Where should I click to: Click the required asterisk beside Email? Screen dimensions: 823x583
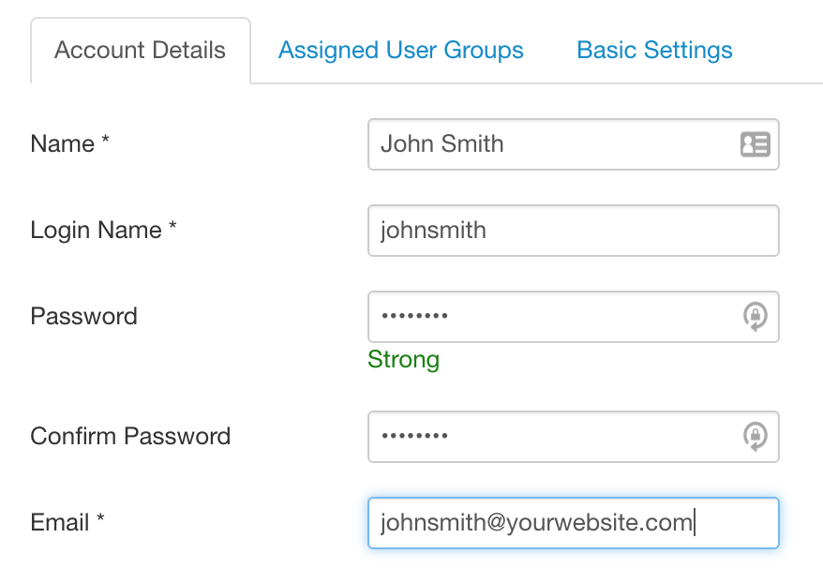(100, 521)
